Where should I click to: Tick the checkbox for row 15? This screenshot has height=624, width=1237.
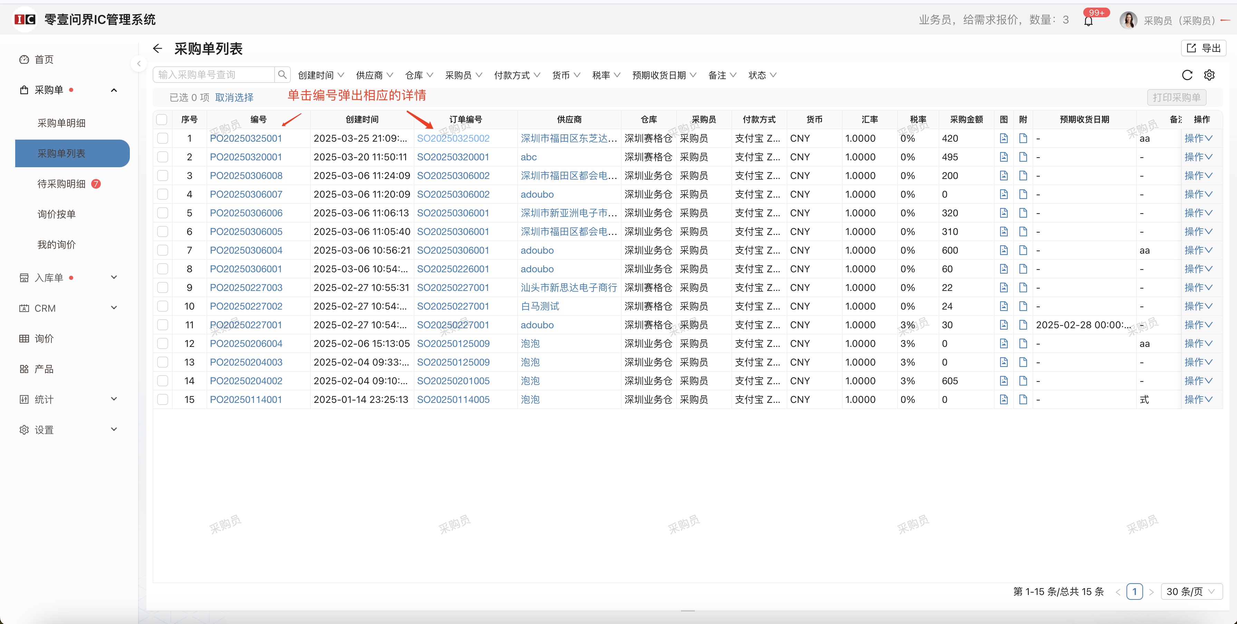pyautogui.click(x=163, y=400)
